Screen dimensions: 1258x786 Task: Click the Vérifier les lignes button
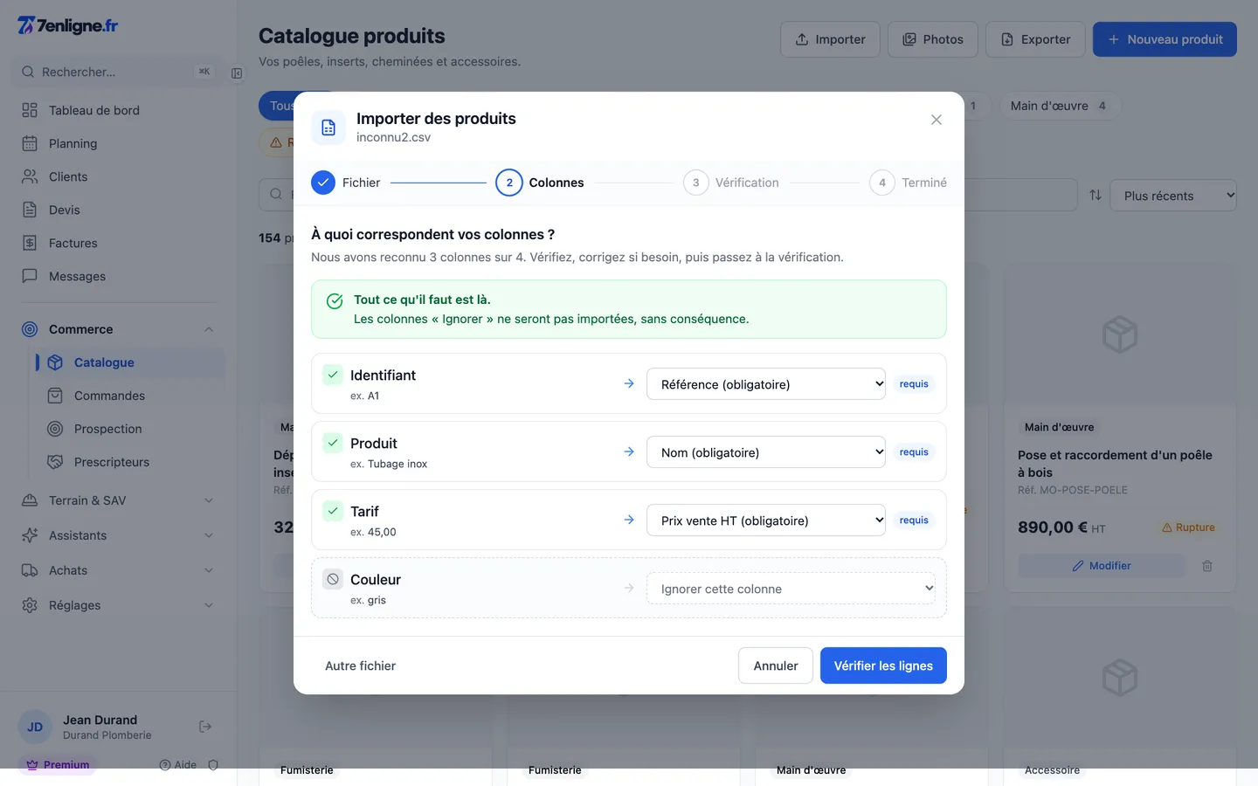883,665
